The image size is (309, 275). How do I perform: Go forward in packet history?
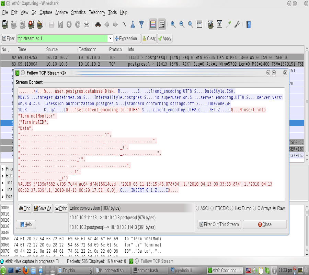click(115, 24)
